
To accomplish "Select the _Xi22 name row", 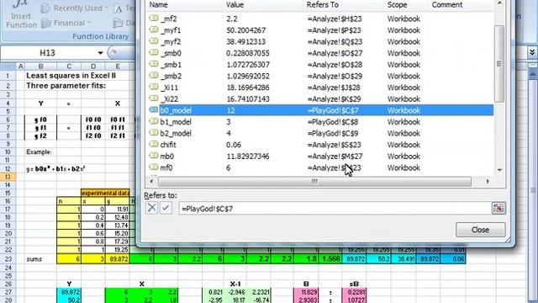I will tap(320, 99).
